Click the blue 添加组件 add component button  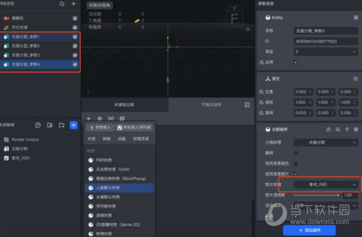click(310, 230)
